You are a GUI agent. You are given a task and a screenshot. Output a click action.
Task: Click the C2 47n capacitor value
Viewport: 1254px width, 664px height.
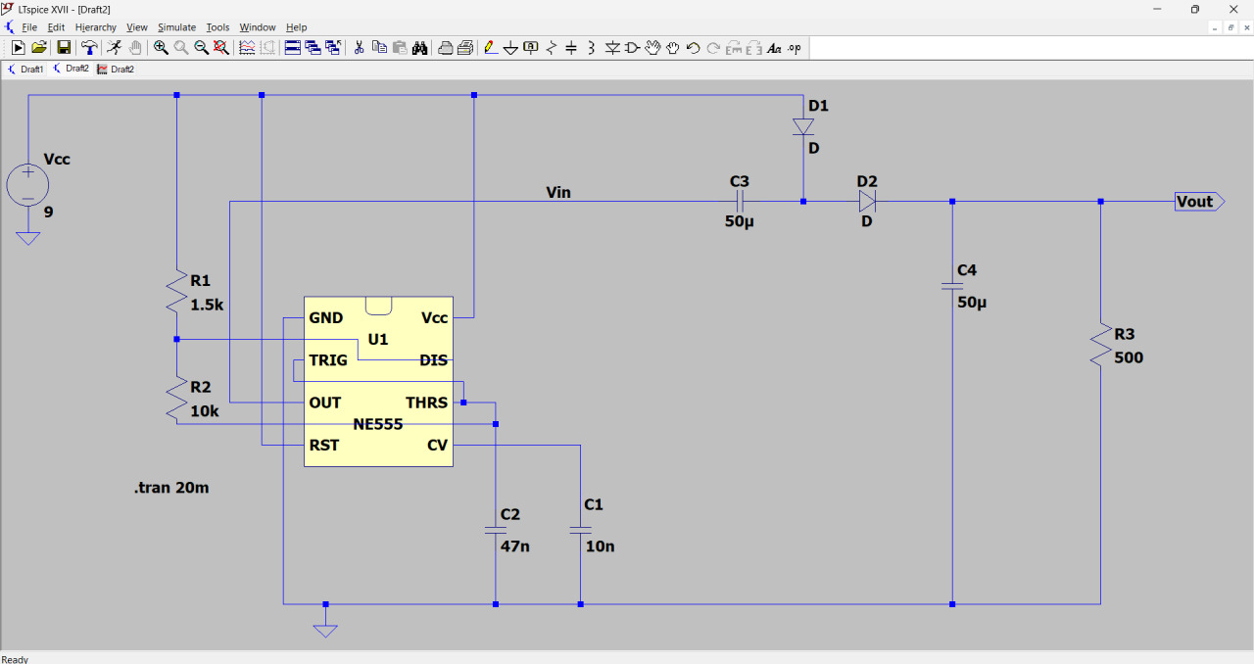pos(515,545)
